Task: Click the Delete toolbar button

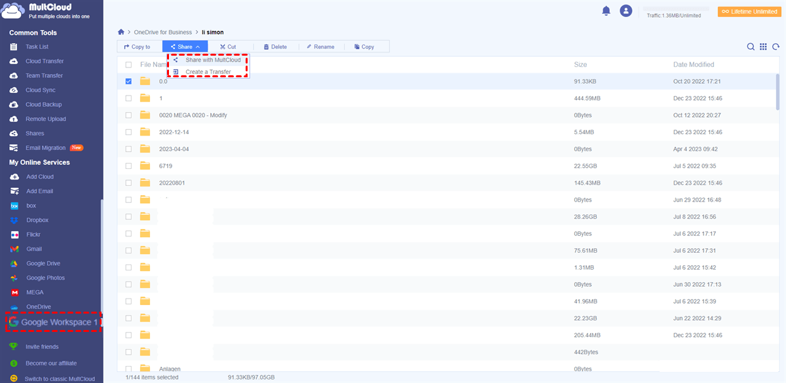Action: coord(275,46)
